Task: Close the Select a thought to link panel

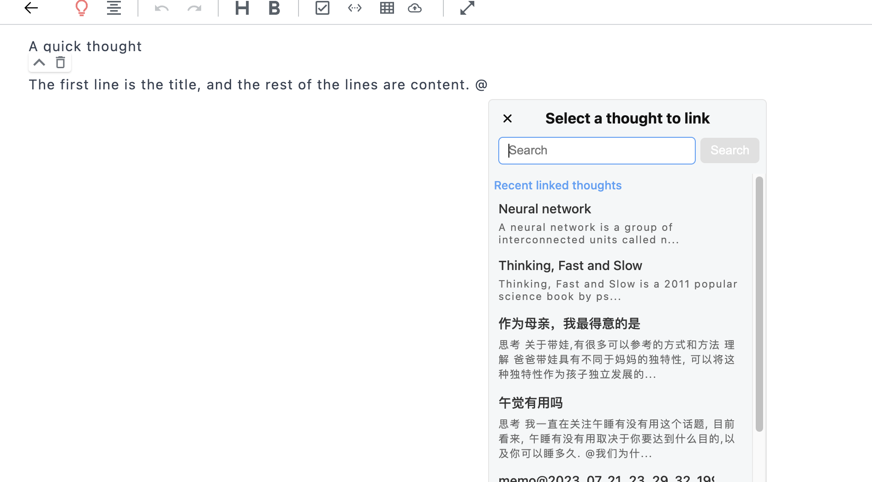Action: coord(508,118)
